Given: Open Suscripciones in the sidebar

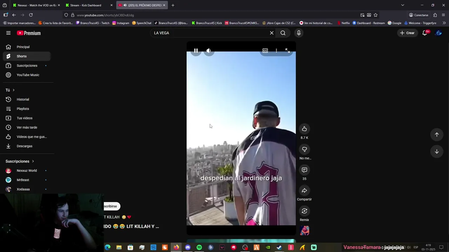Looking at the screenshot, I should [x=27, y=65].
